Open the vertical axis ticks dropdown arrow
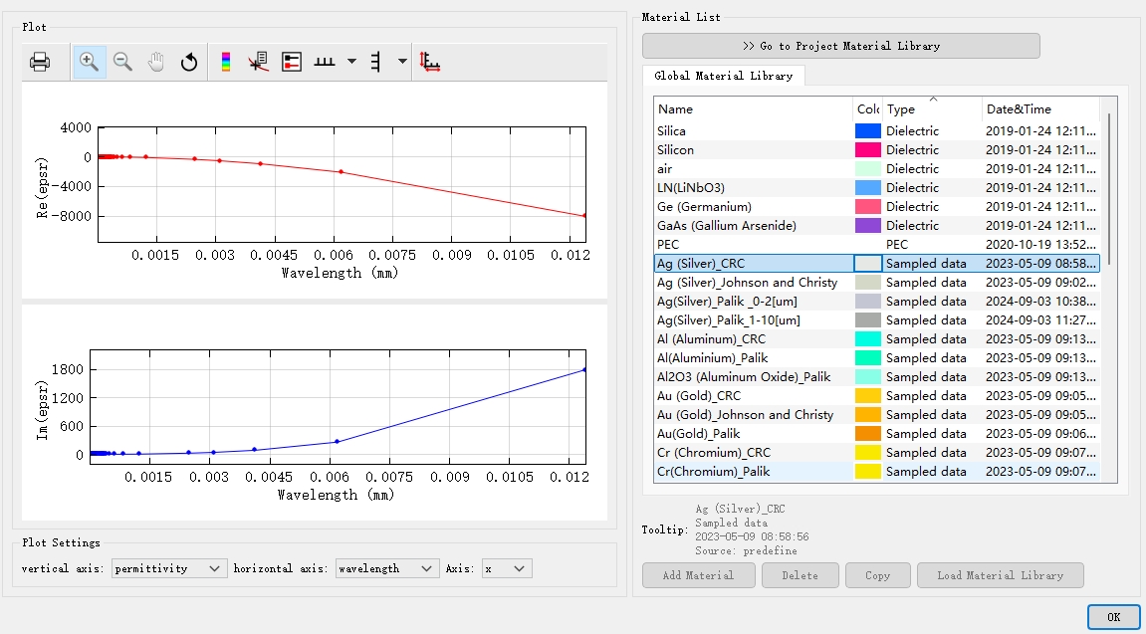 pyautogui.click(x=402, y=62)
